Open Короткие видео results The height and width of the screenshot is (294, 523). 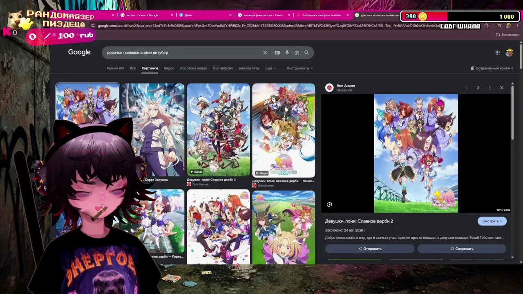[194, 68]
